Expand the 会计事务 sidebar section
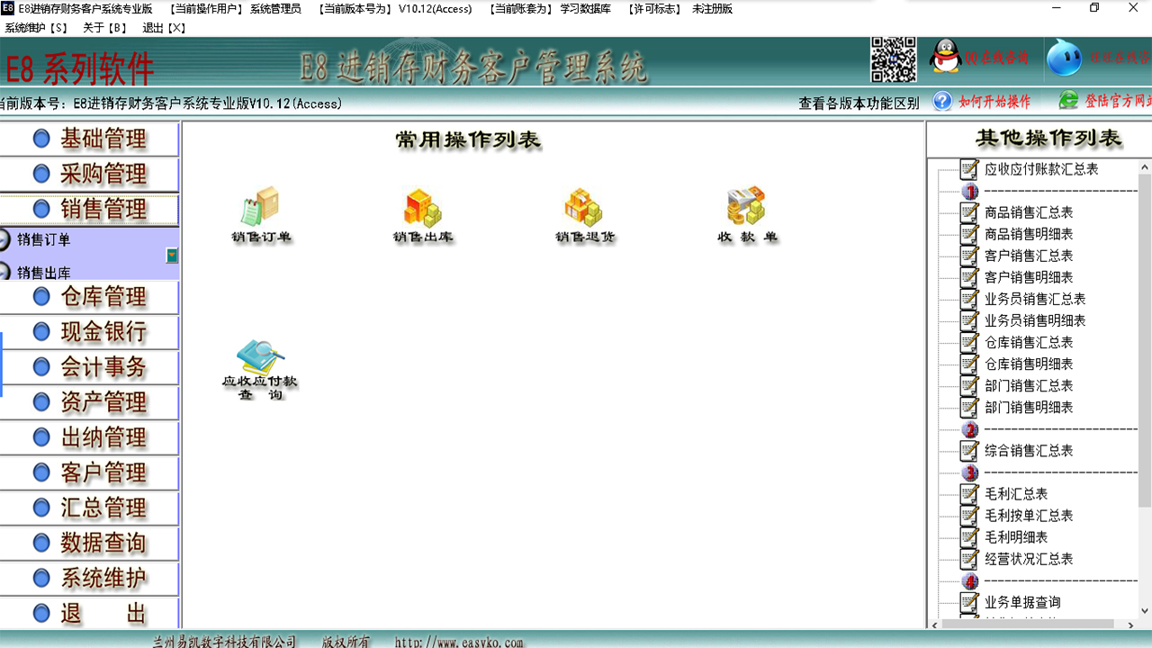1152x648 pixels. point(89,367)
